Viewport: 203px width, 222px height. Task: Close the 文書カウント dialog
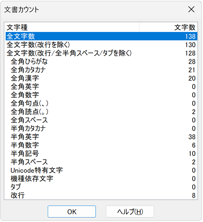(x=191, y=9)
